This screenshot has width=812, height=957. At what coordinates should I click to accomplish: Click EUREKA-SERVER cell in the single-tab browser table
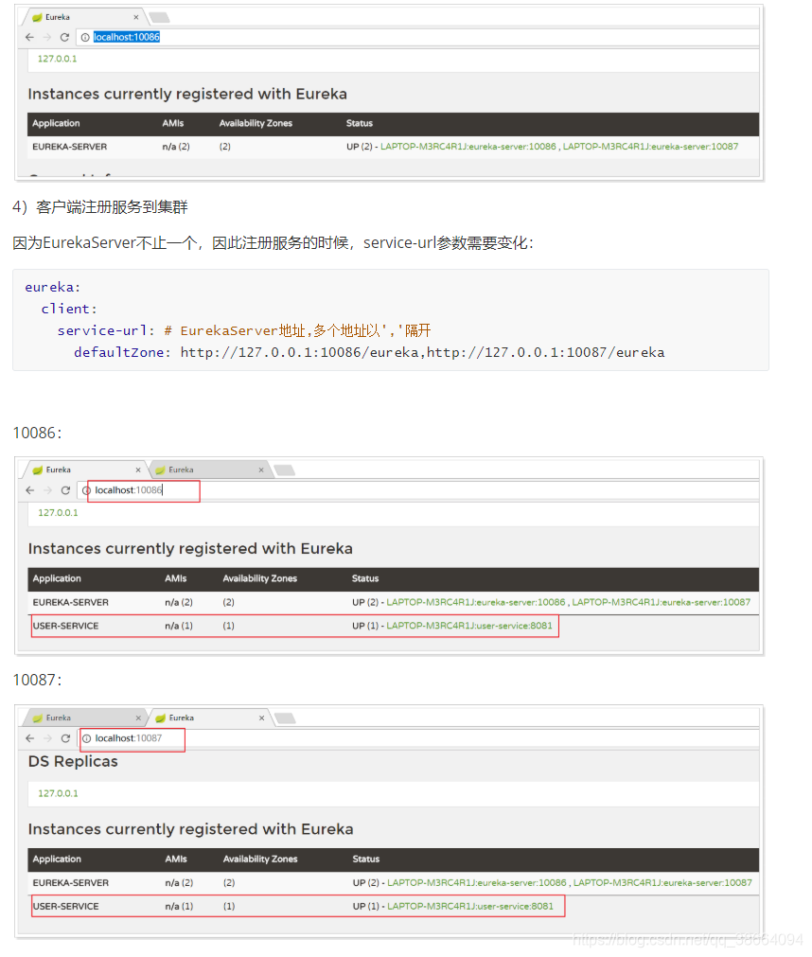pos(69,147)
